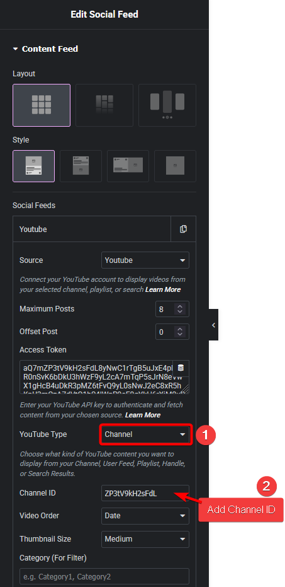Collapse the Youtube feed item header
285x587 pixels.
[92, 229]
